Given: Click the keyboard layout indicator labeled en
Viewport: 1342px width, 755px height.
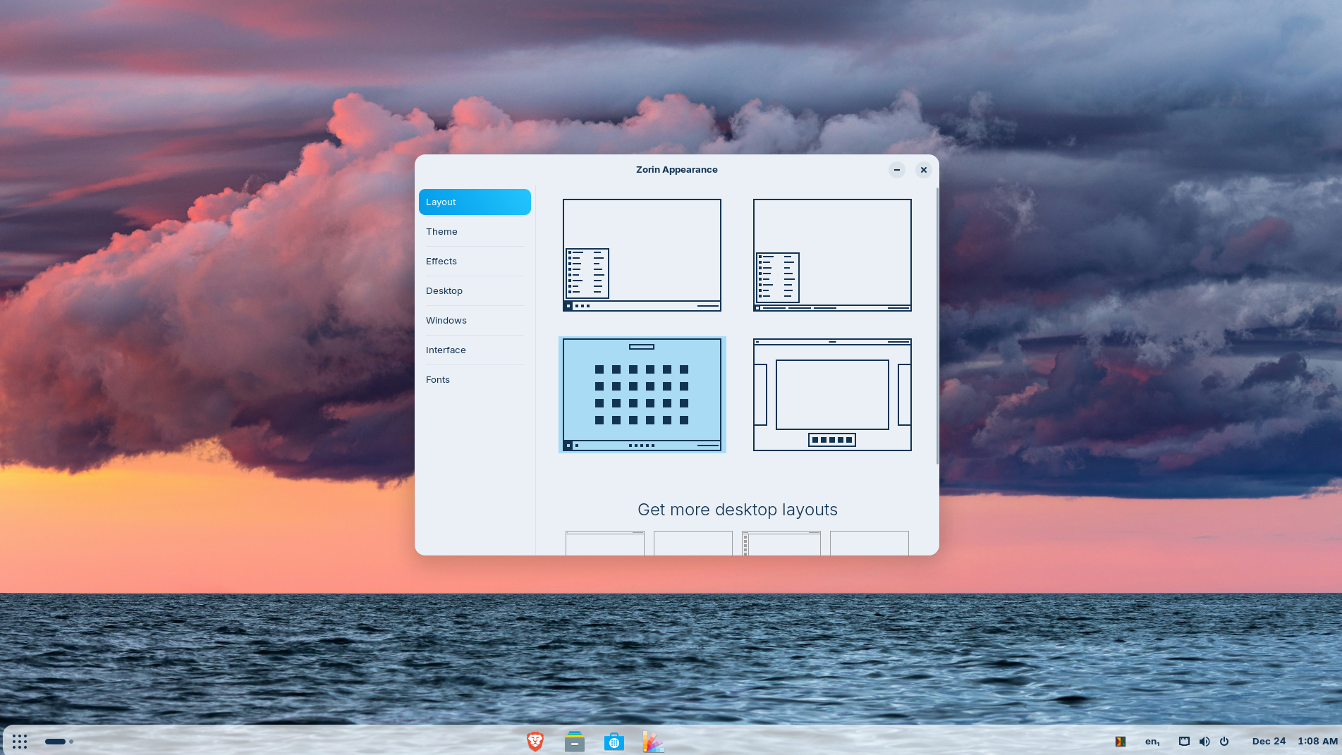Looking at the screenshot, I should pyautogui.click(x=1152, y=741).
